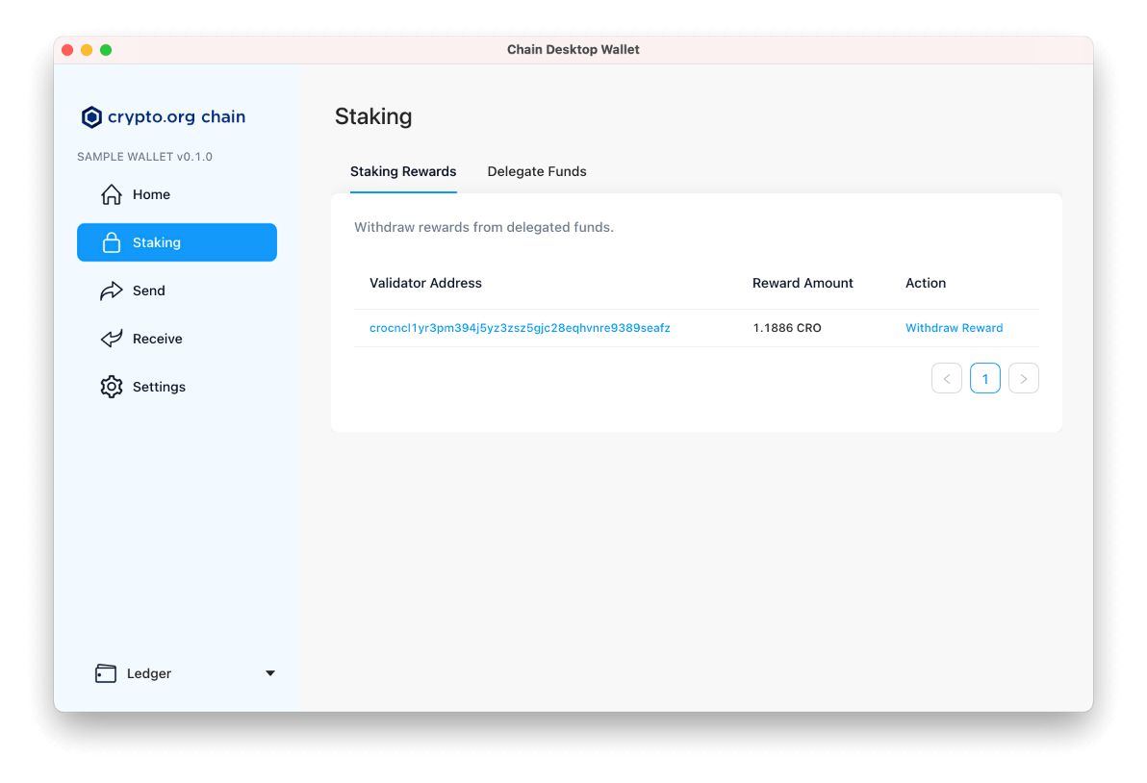1147x783 pixels.
Task: Click the next page chevron icon
Action: pyautogui.click(x=1023, y=378)
